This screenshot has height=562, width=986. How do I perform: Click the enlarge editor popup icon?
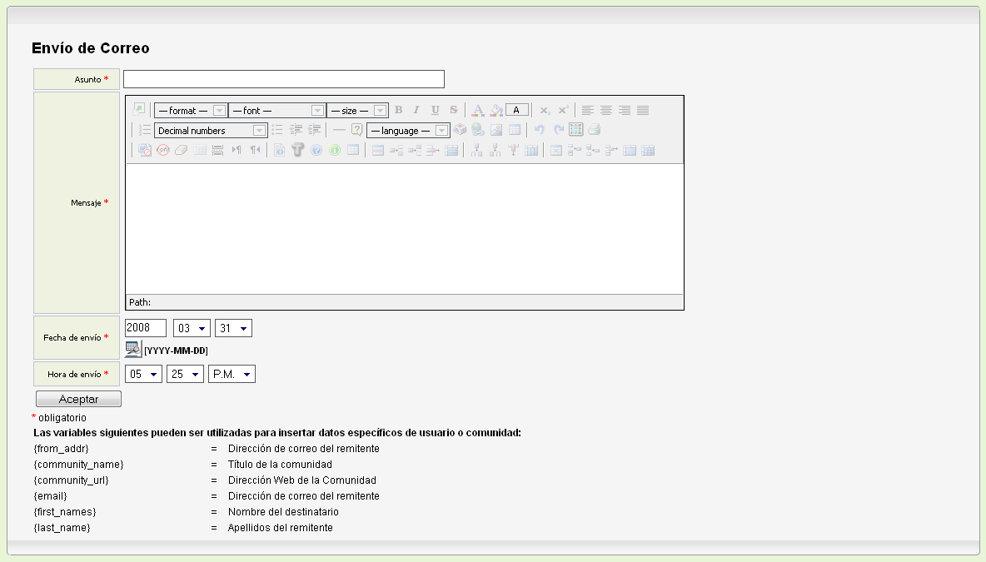[139, 109]
